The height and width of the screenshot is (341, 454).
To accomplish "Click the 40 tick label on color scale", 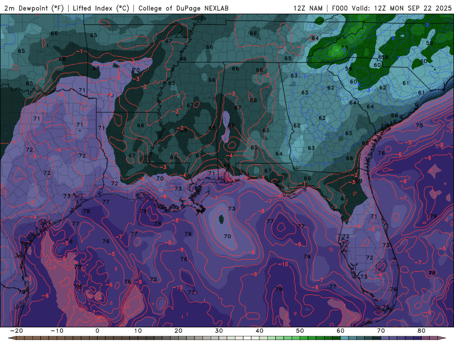I will tap(259, 331).
